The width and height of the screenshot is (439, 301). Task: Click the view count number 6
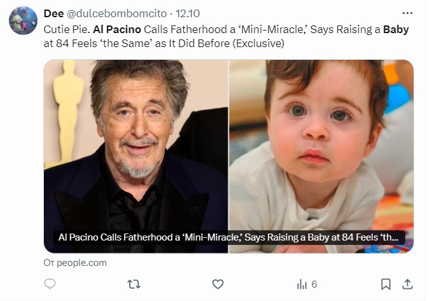[314, 284]
